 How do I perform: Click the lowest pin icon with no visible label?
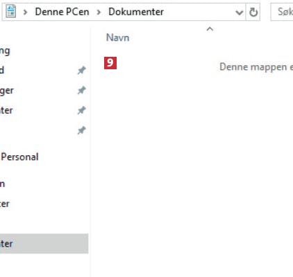tap(82, 130)
